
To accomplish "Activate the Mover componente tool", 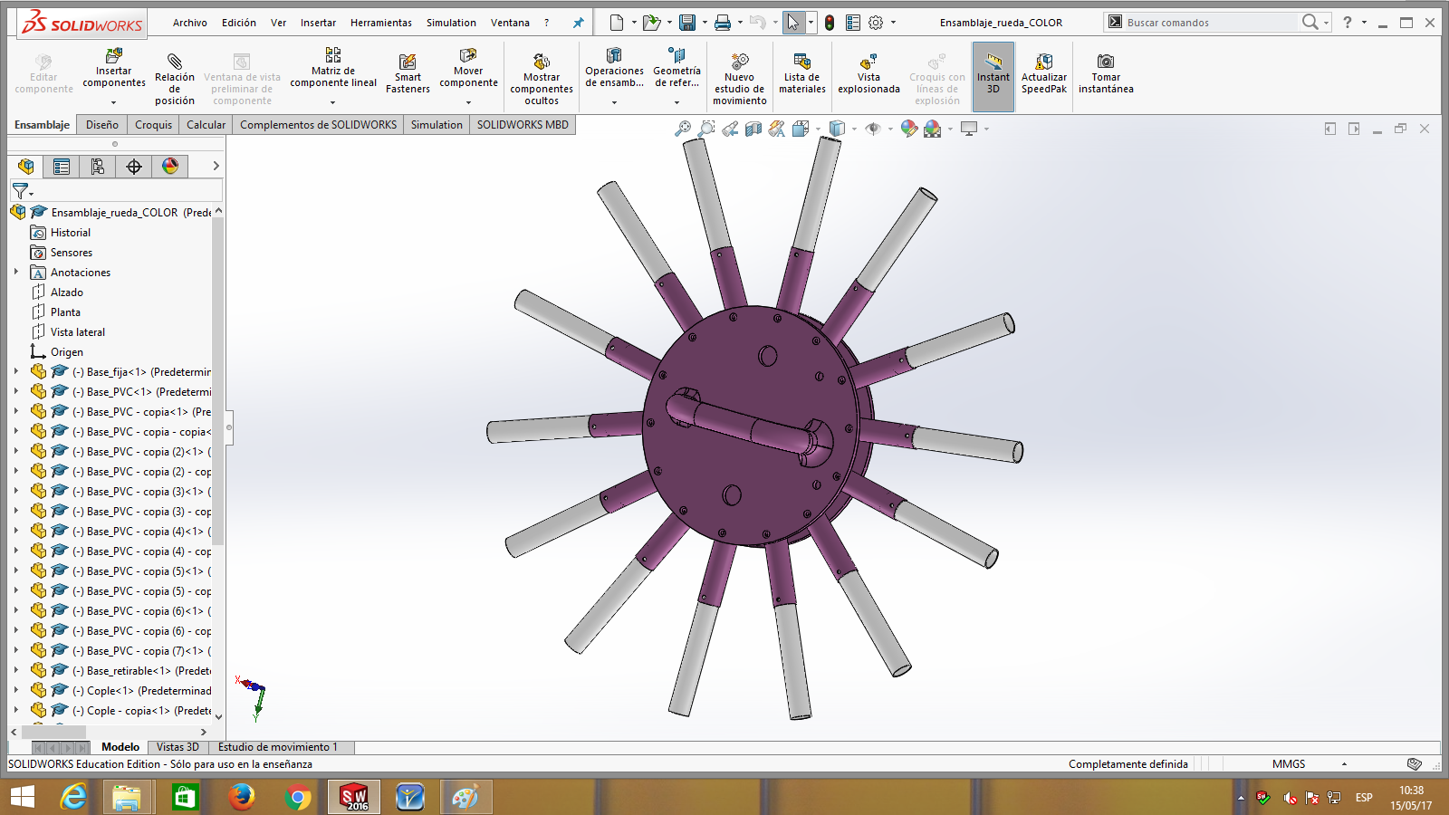I will click(x=468, y=69).
